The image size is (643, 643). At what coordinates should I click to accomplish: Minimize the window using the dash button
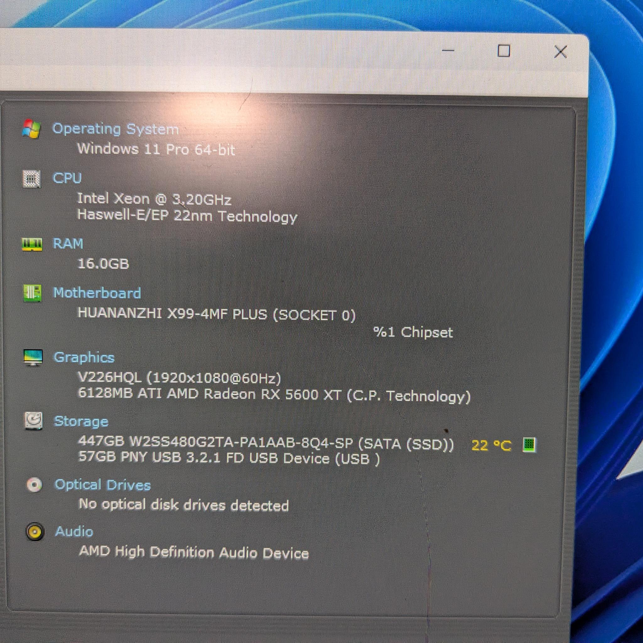click(448, 51)
